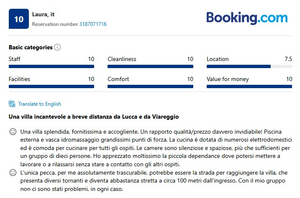Click the Facilities rating bar
The height and width of the screenshot is (198, 300).
pyautogui.click(x=51, y=86)
